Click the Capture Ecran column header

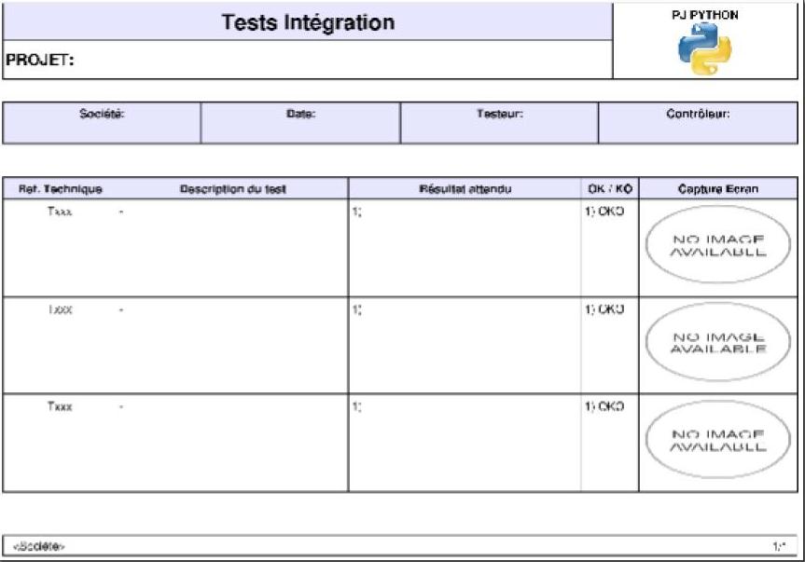[717, 189]
